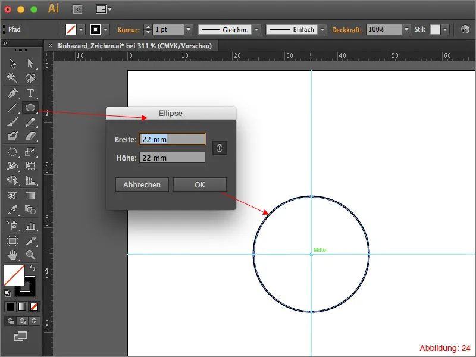Open the stroke color dropdown
476x357 pixels.
pos(105,30)
